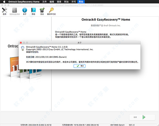
Task: Open Ontrack EasyRecovery Home app menu
Action: click(x=24, y=2)
